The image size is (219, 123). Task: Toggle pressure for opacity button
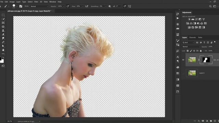tap(68, 6)
